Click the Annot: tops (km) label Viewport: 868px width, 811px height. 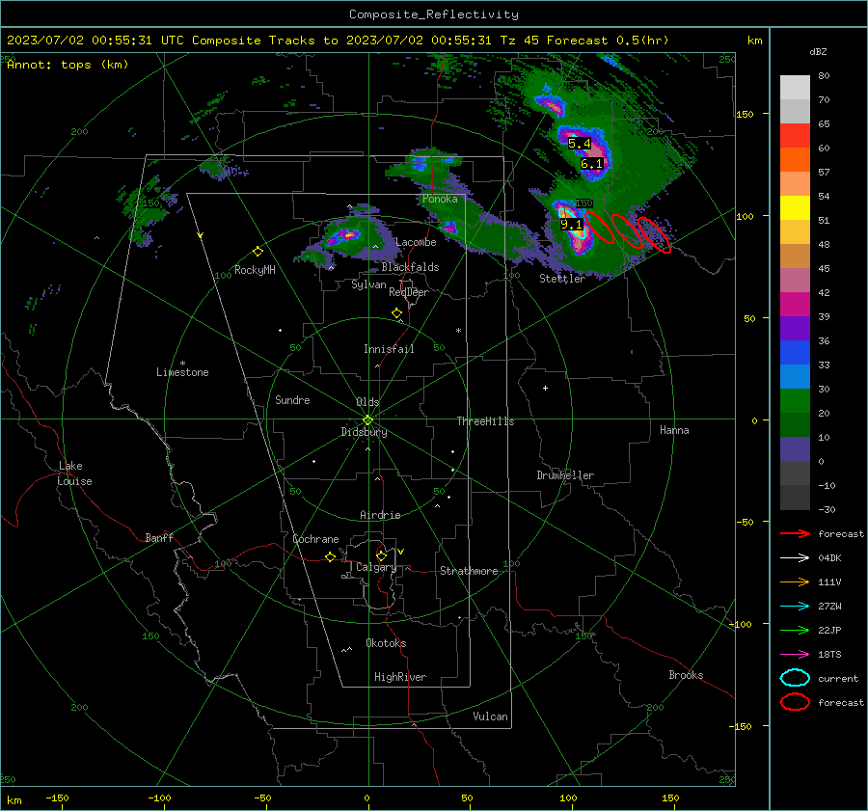point(68,65)
